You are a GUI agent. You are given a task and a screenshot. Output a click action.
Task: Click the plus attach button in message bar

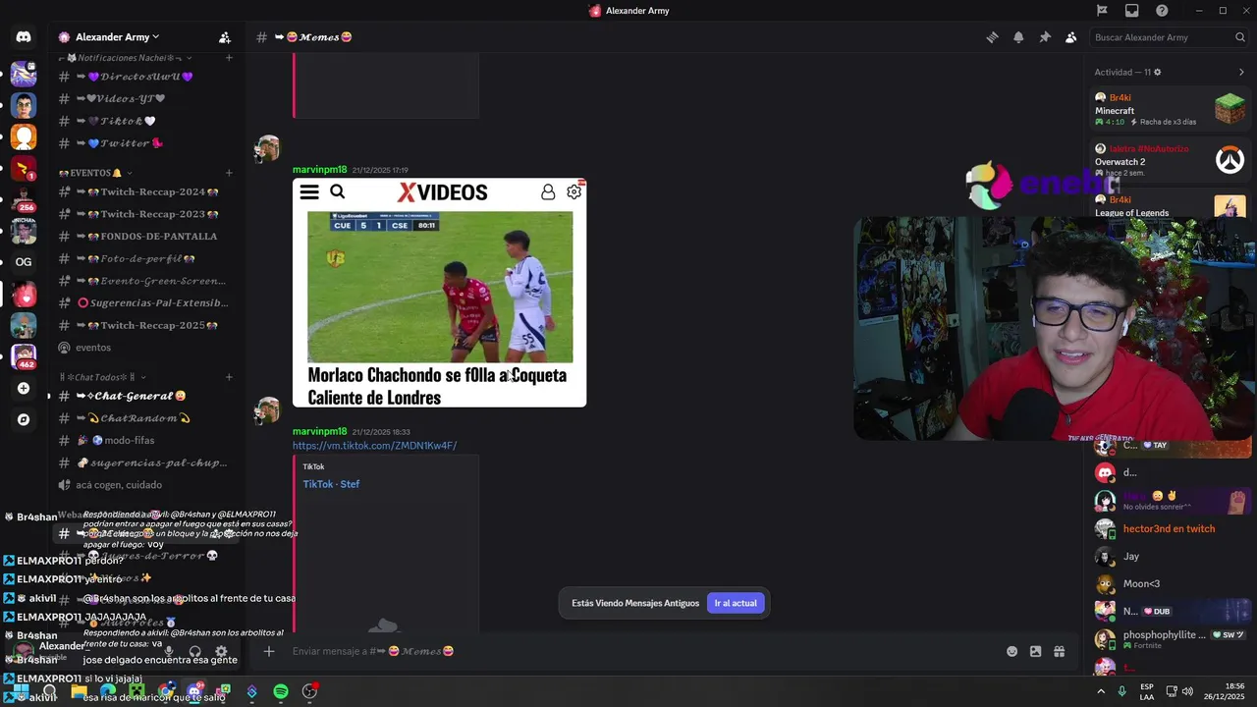268,651
